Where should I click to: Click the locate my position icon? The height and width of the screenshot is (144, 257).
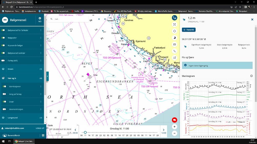tap(175, 31)
